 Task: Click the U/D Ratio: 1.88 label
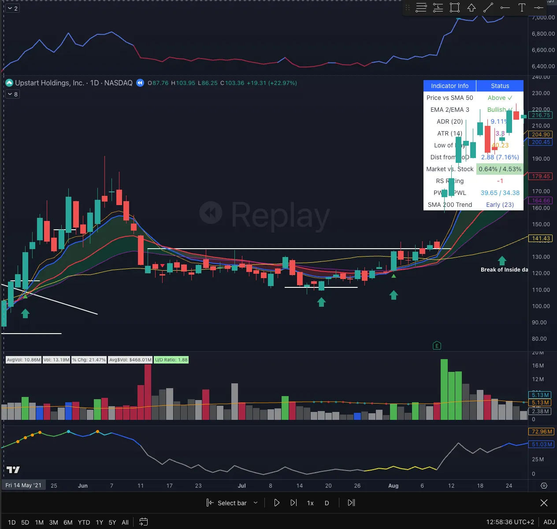tap(171, 360)
